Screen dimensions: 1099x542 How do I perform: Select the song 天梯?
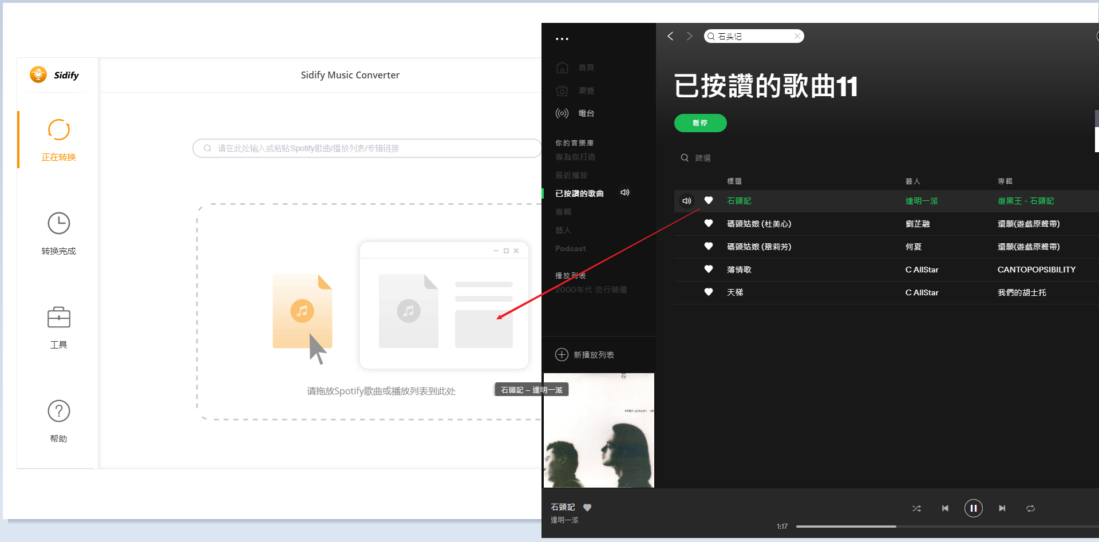pyautogui.click(x=735, y=292)
